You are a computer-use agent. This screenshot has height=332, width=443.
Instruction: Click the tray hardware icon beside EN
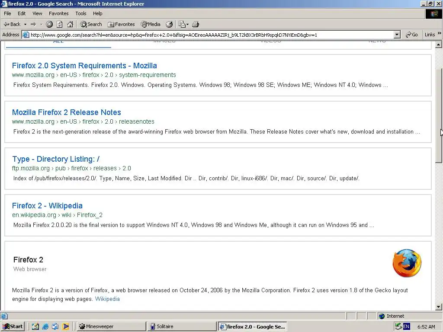click(398, 326)
